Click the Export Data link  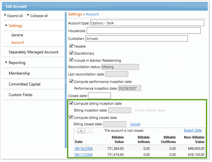click(x=193, y=130)
